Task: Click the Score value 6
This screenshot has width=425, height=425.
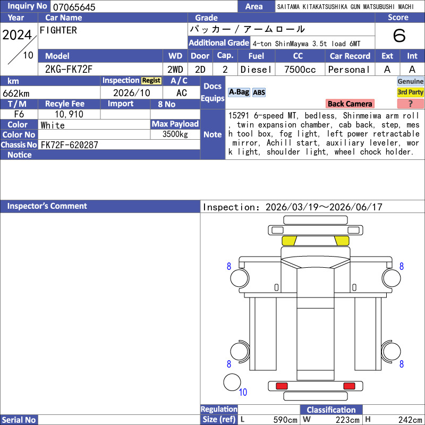Action: tap(399, 36)
